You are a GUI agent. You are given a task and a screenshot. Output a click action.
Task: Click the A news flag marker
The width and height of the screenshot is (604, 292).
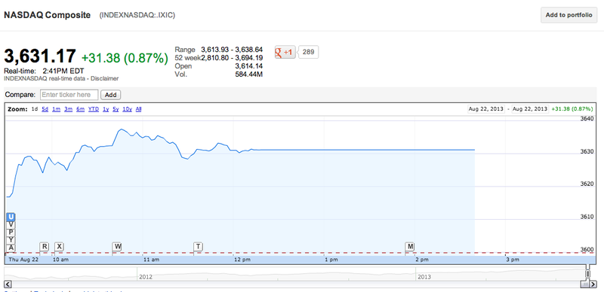coord(11,248)
